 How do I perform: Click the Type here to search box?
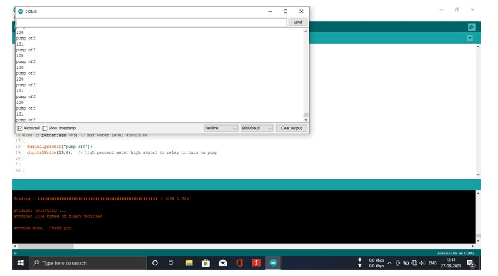[88, 263]
